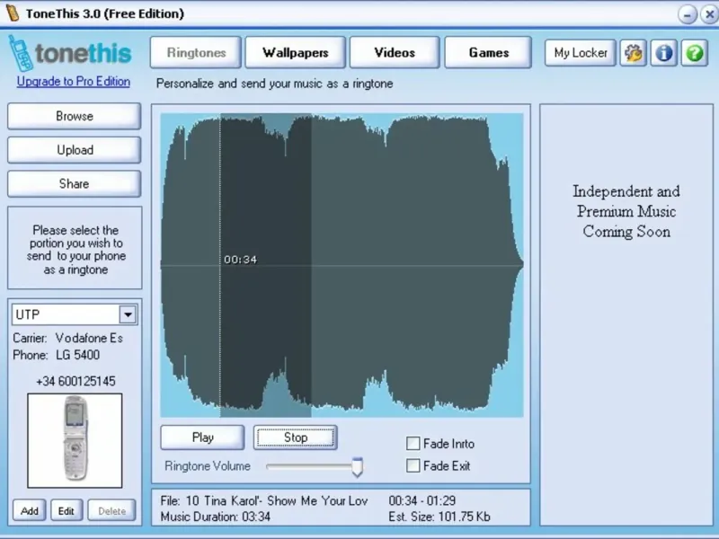Add a new phone profile
The height and width of the screenshot is (539, 719).
pyautogui.click(x=30, y=510)
